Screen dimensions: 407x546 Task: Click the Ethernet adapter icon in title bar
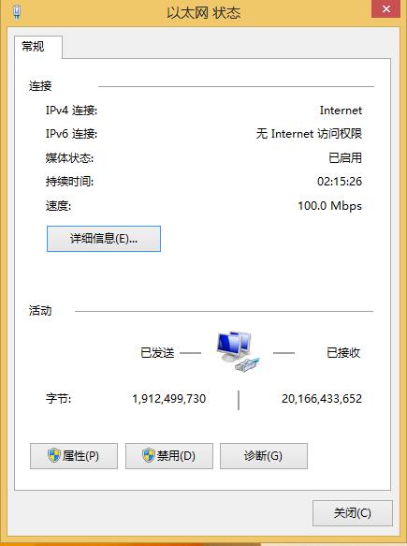16,12
